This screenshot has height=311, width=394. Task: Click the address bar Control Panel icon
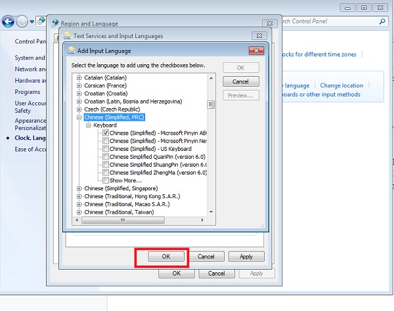point(41,22)
